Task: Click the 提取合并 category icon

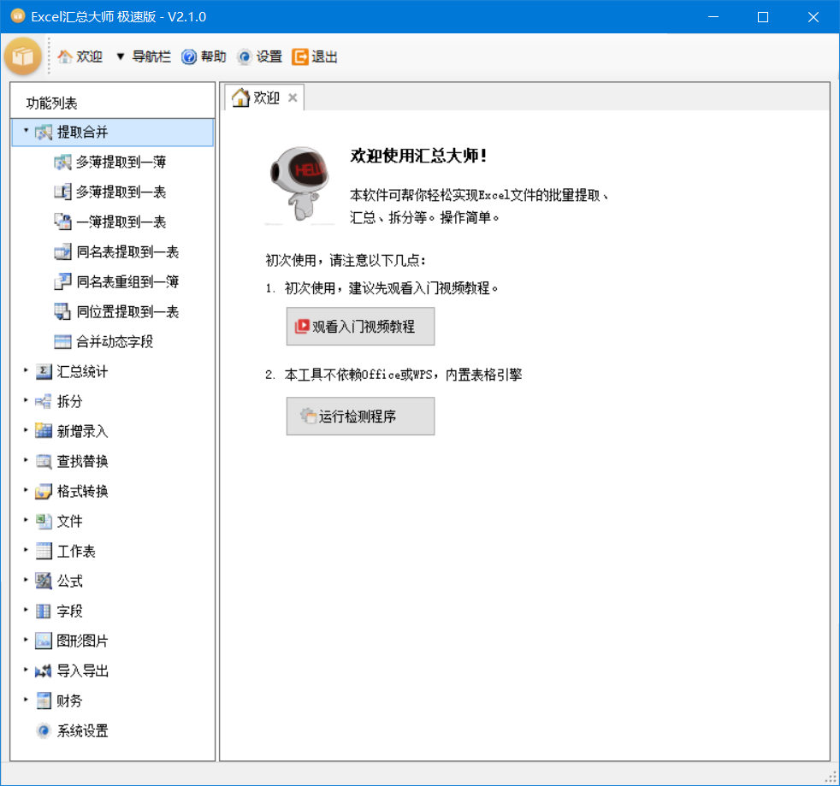Action: [x=44, y=132]
